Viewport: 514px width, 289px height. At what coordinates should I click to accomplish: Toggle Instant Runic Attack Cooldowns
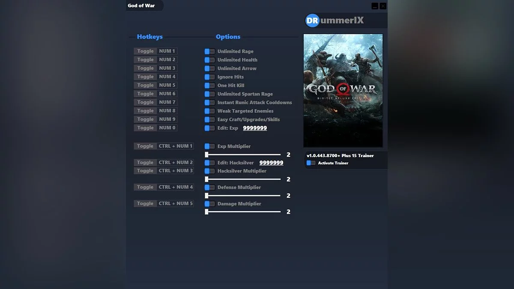pos(209,102)
